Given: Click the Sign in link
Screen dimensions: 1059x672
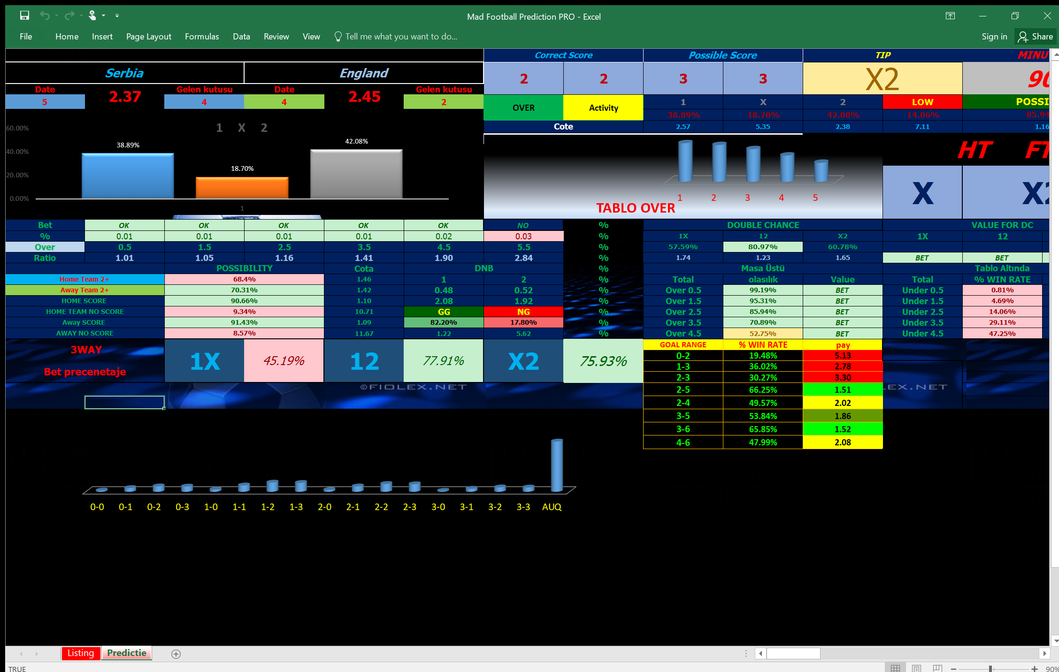Looking at the screenshot, I should pos(994,37).
